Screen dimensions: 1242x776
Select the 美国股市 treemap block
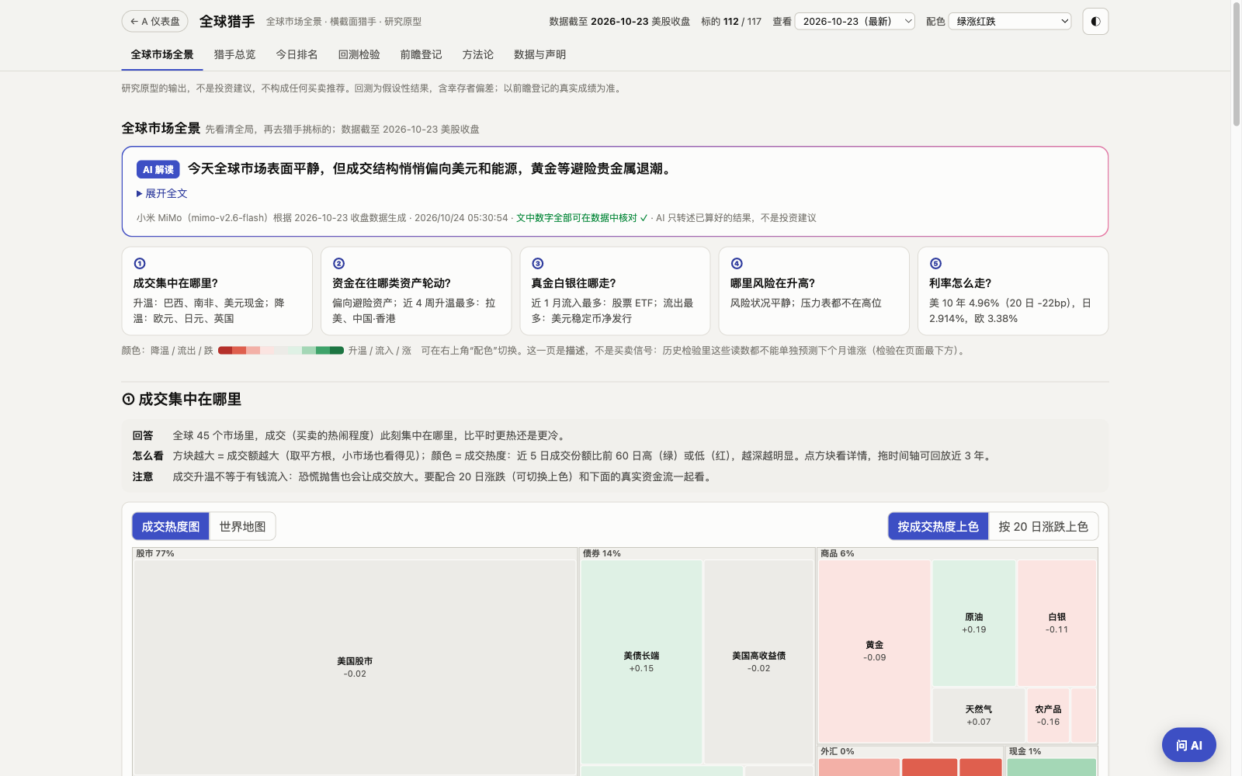[355, 667]
